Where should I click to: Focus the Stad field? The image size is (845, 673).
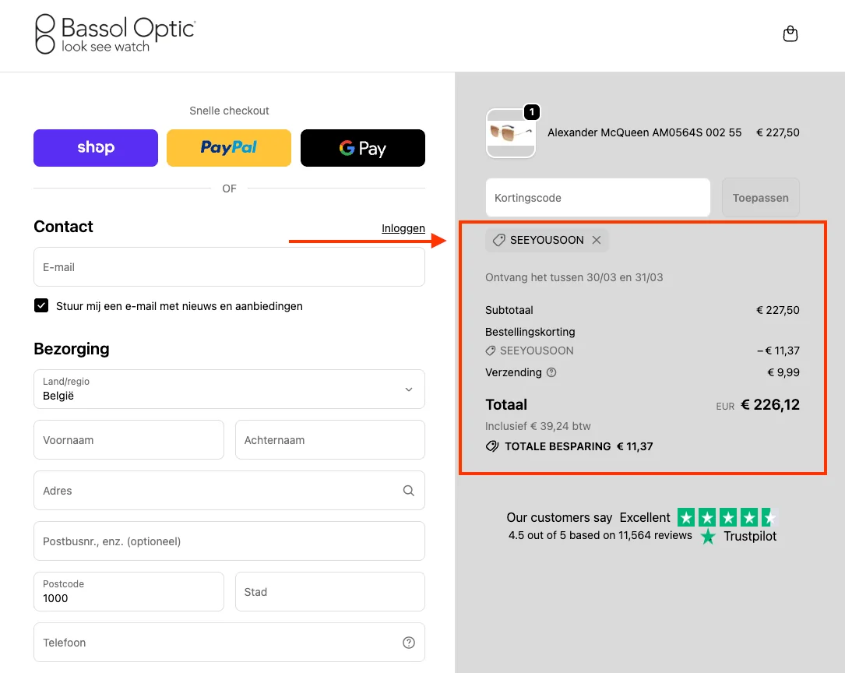coord(329,592)
